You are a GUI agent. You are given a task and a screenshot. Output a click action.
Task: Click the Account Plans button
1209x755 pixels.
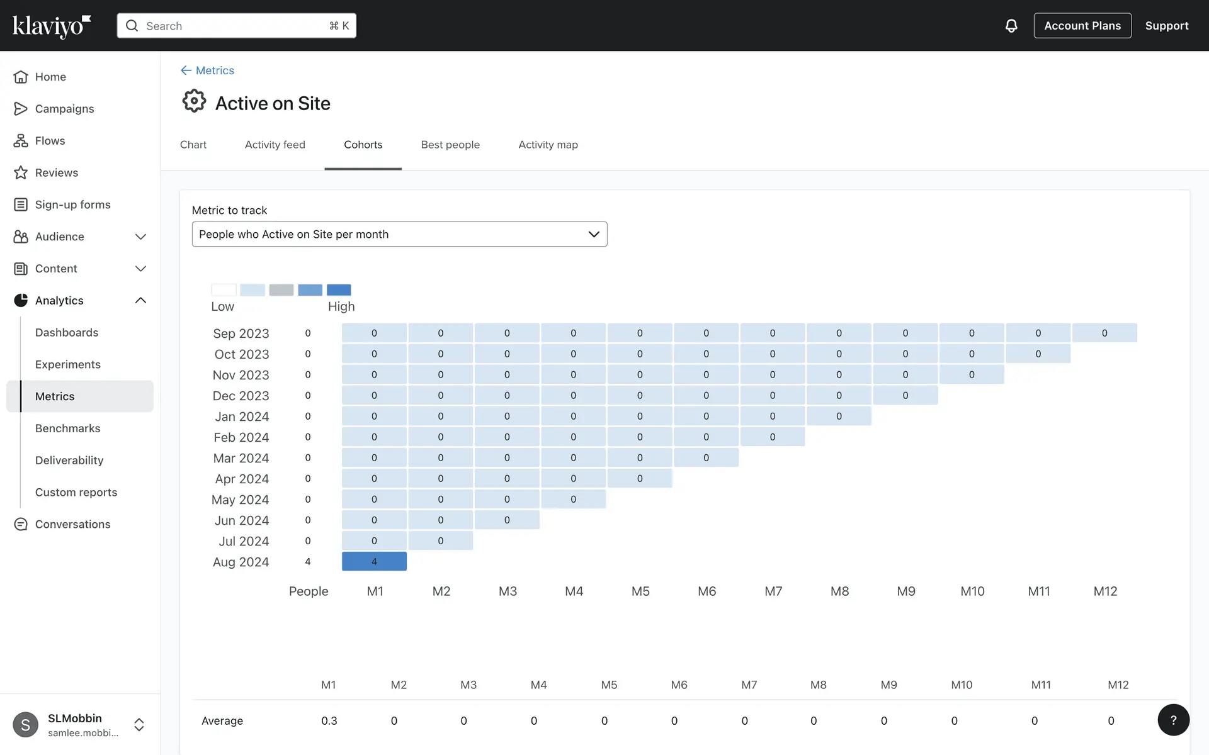click(1082, 26)
